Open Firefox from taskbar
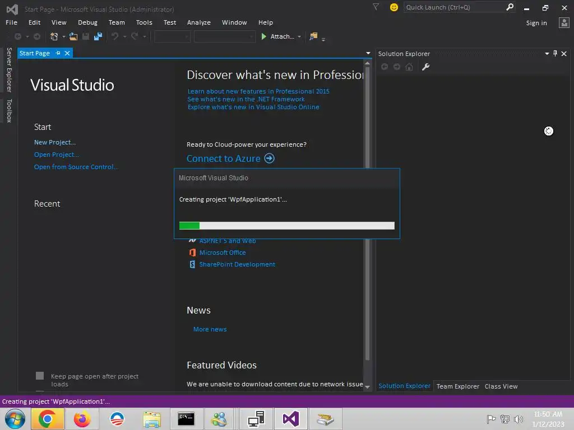Screen dimensions: 574x430 coord(82,419)
